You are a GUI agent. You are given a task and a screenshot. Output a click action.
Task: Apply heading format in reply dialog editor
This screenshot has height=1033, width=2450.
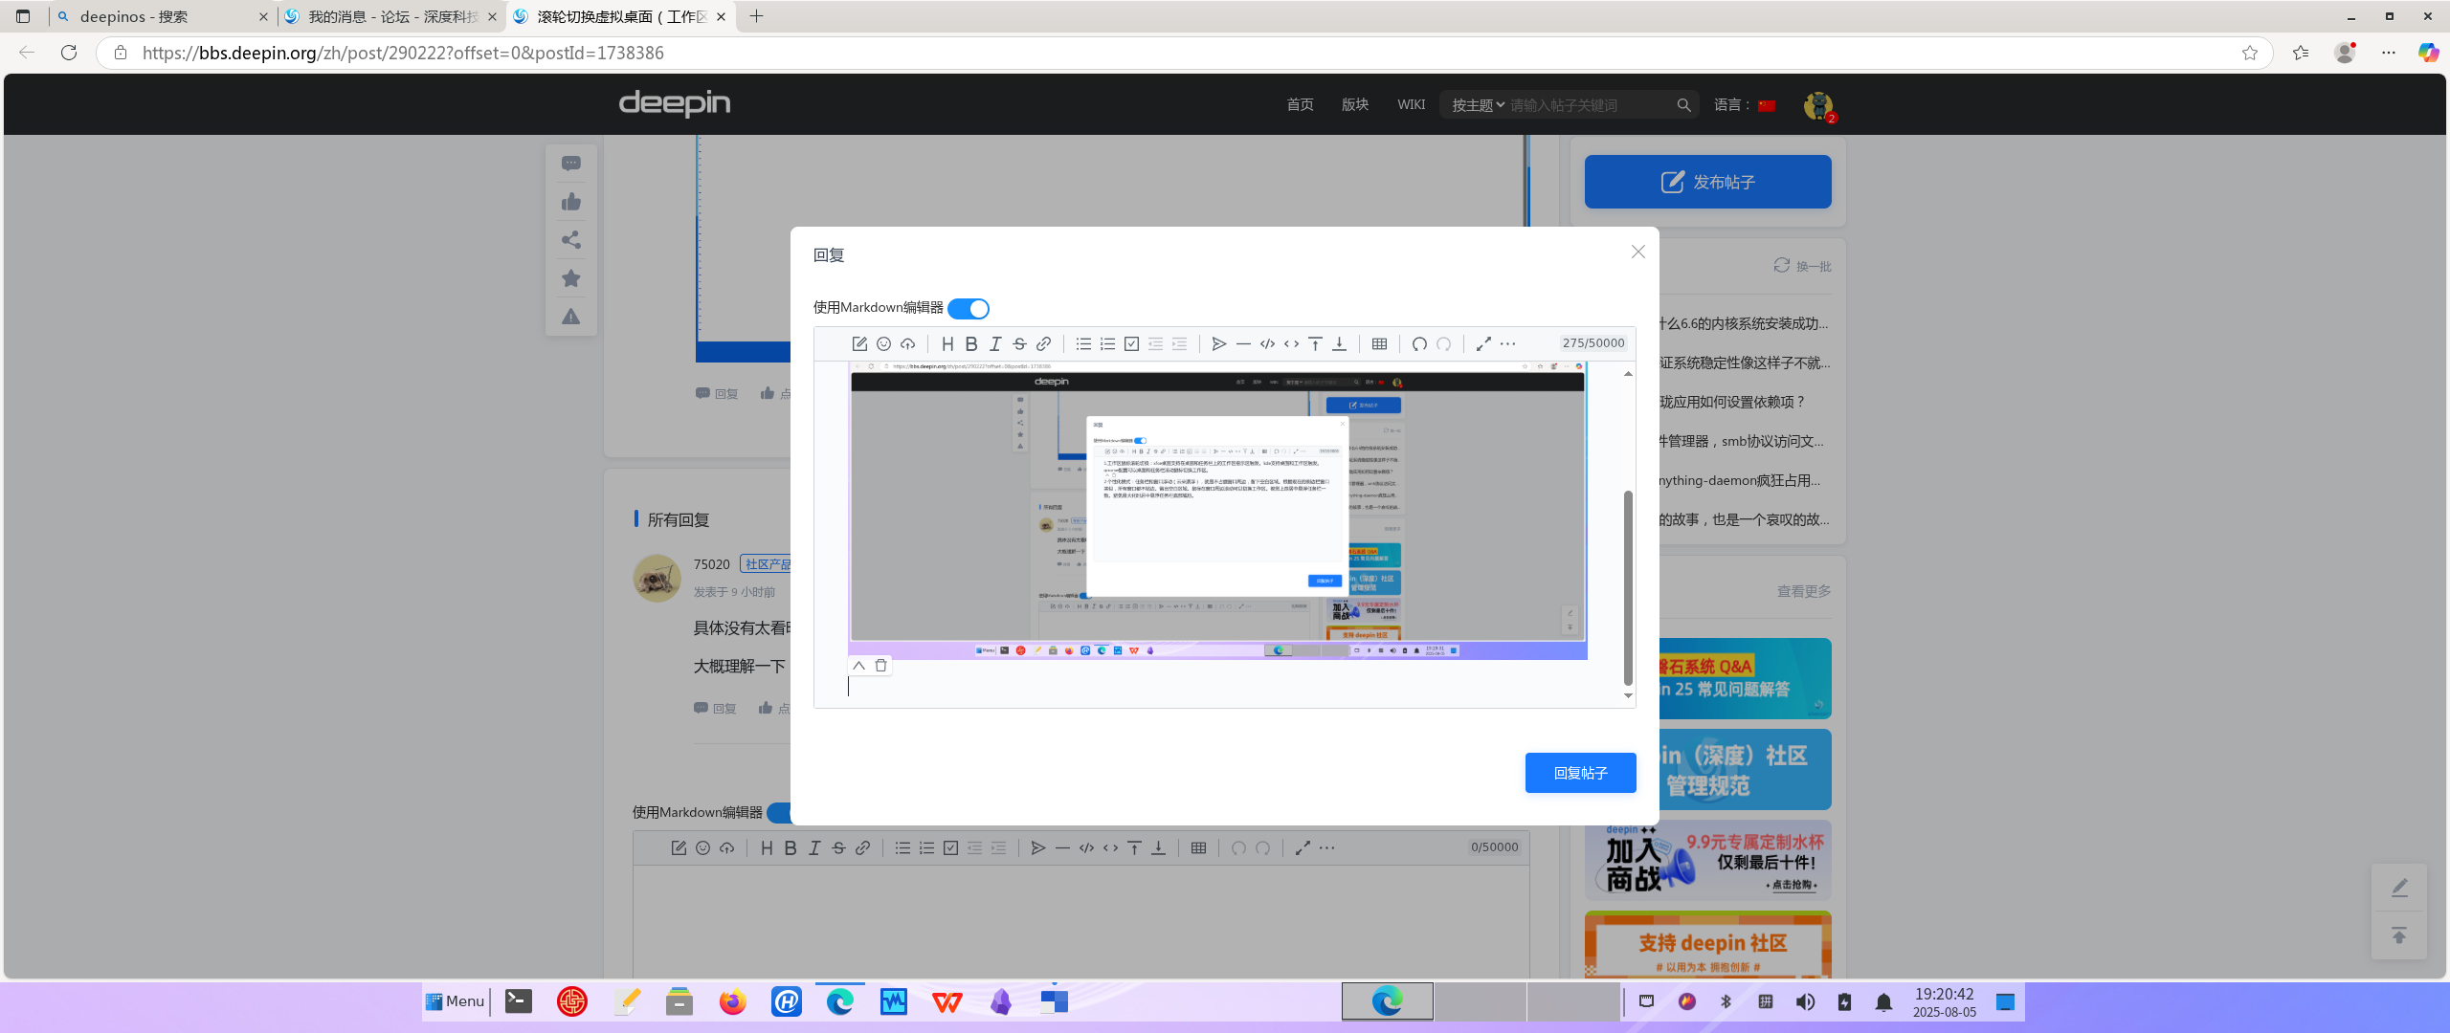[947, 343]
